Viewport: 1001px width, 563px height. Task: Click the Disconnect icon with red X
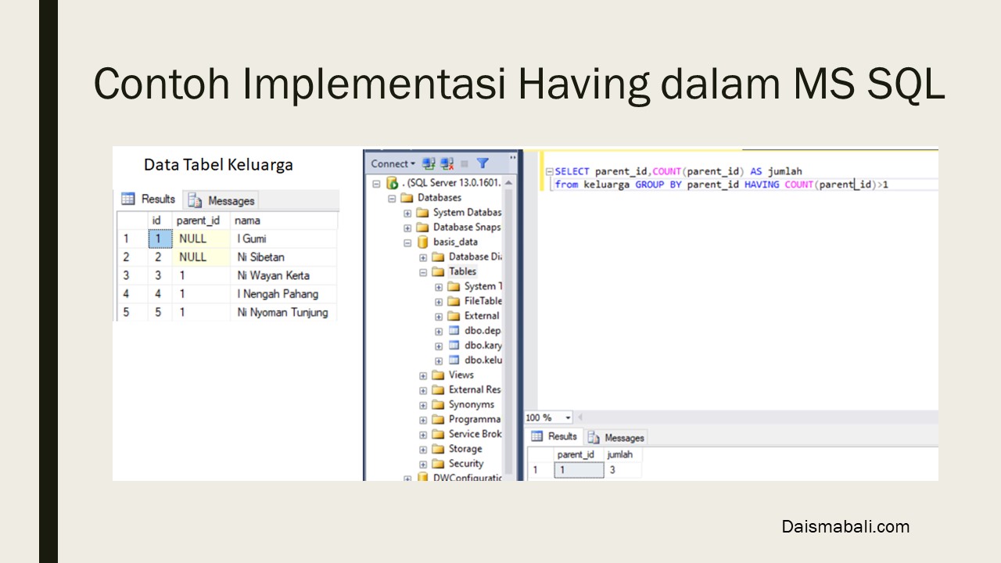(447, 163)
